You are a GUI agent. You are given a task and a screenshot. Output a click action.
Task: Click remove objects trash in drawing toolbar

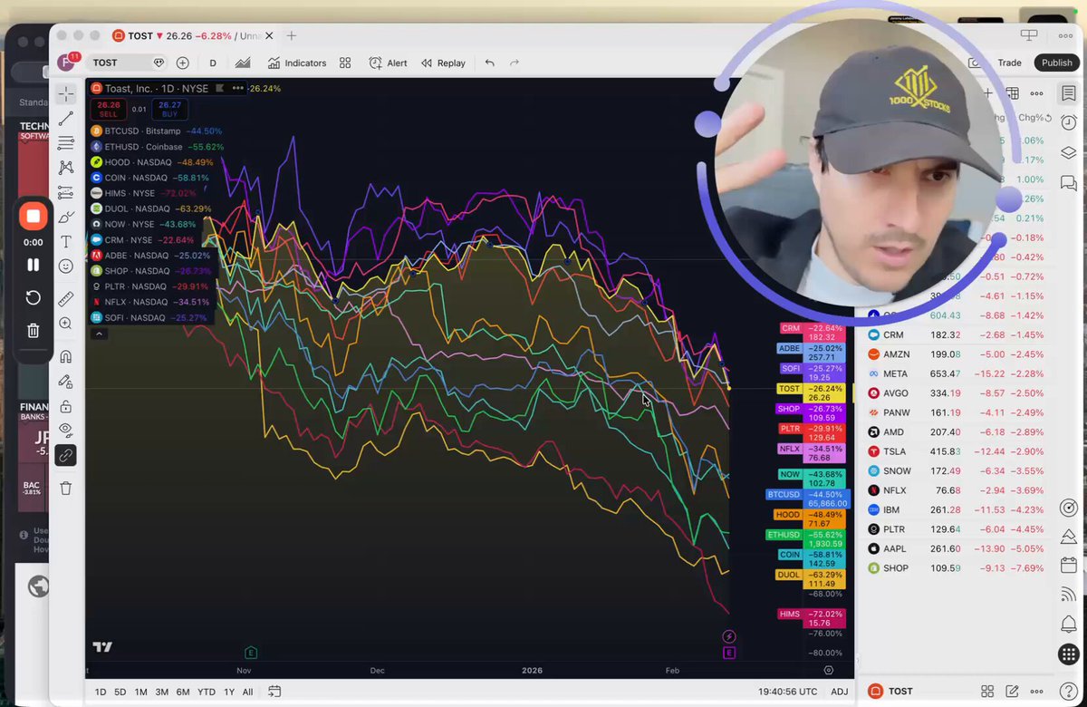click(x=66, y=489)
